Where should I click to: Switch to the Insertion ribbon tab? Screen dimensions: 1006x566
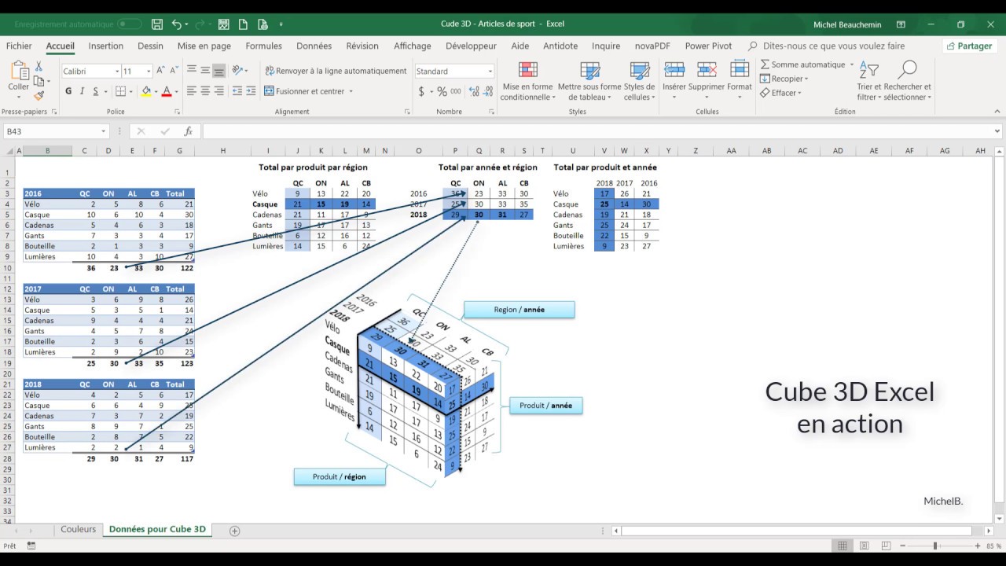[x=105, y=46]
